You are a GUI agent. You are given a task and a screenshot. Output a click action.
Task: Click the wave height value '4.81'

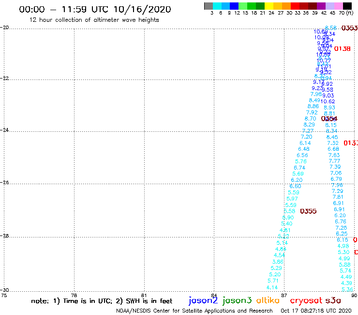pos(285,230)
